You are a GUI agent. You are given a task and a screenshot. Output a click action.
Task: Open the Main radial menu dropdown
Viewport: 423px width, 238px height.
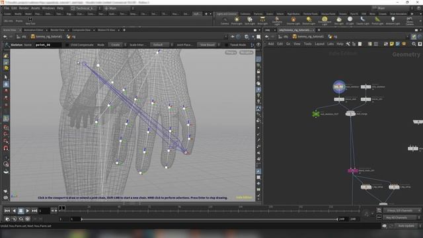(x=119, y=9)
